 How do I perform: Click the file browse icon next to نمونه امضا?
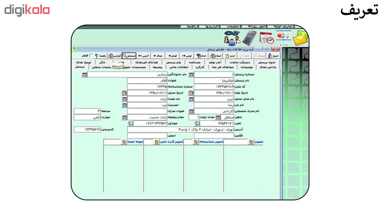[124, 142]
